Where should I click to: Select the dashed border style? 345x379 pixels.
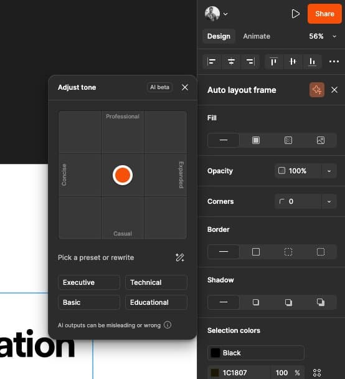[288, 252]
